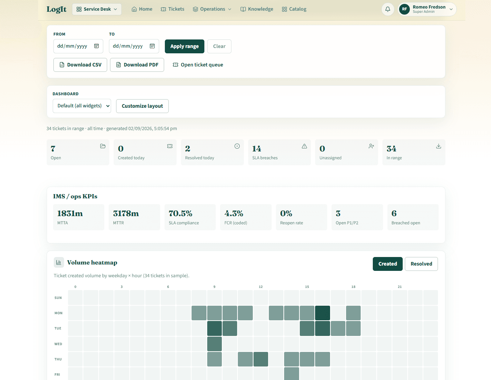Click the warning icon on SLA breaches card

(304, 146)
